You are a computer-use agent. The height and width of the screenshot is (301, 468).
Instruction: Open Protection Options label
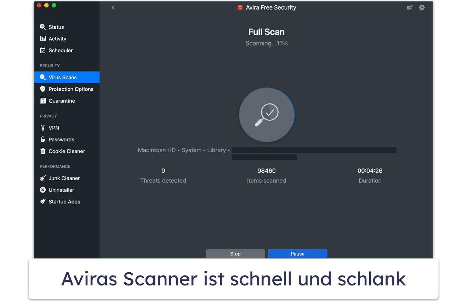[71, 89]
